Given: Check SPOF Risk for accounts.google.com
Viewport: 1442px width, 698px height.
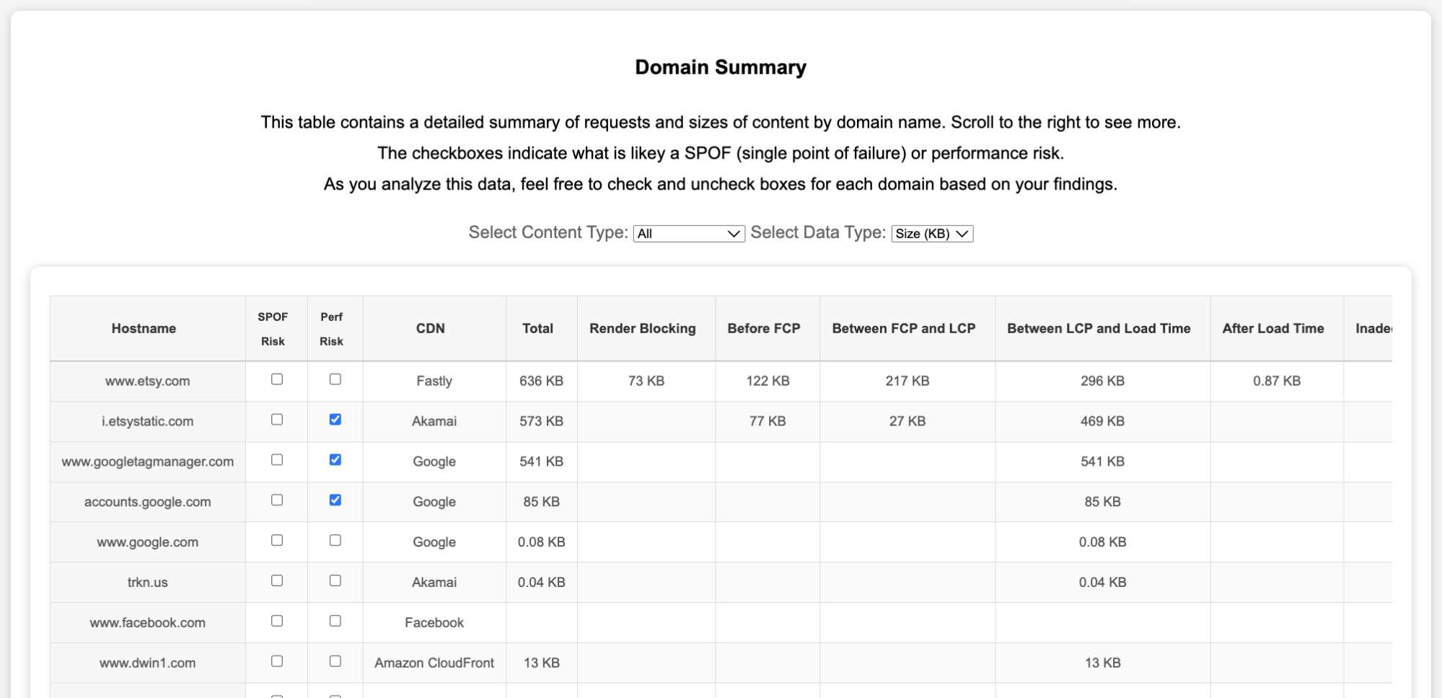Looking at the screenshot, I should click(276, 500).
